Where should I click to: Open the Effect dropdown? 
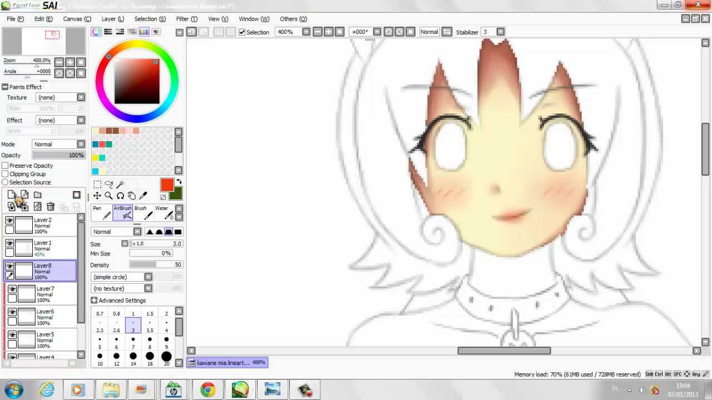(x=60, y=120)
